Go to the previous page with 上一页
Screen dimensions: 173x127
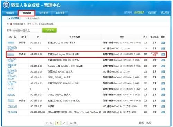[x=49, y=123]
